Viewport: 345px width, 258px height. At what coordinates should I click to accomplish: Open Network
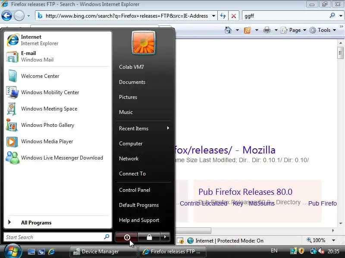pyautogui.click(x=129, y=158)
